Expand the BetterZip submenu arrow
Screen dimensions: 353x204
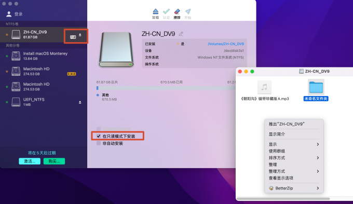click(318, 188)
